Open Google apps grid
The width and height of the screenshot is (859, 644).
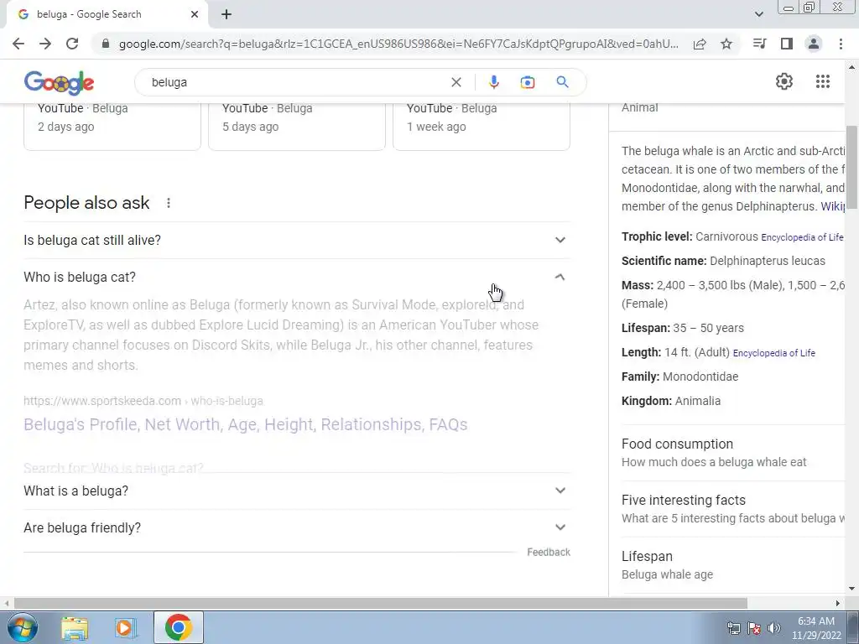822,81
